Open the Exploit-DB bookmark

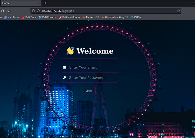tap(91, 17)
